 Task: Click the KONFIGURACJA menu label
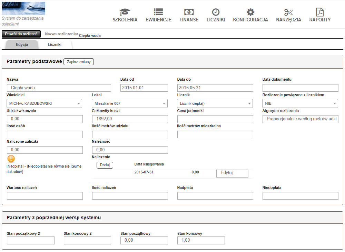[250, 20]
